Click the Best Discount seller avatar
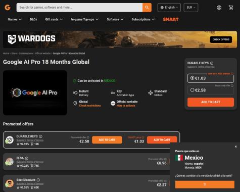This screenshot has width=240, height=192. pyautogui.click(x=10, y=183)
